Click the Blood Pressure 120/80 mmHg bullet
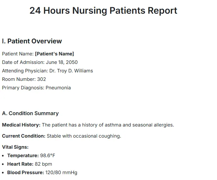This screenshot has width=217, height=180. [x=42, y=172]
